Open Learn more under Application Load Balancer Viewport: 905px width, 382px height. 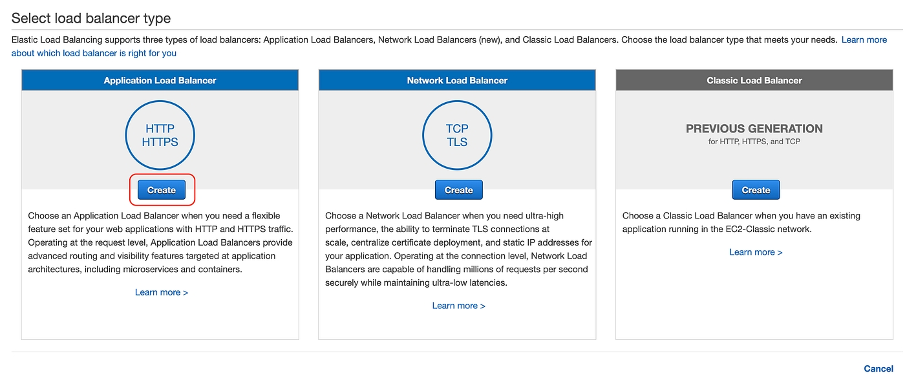click(x=162, y=292)
